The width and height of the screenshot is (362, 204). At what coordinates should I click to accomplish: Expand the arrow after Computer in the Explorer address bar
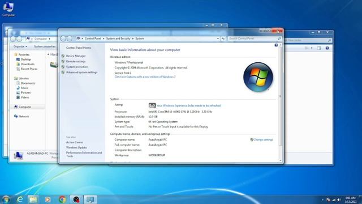[x=49, y=39]
